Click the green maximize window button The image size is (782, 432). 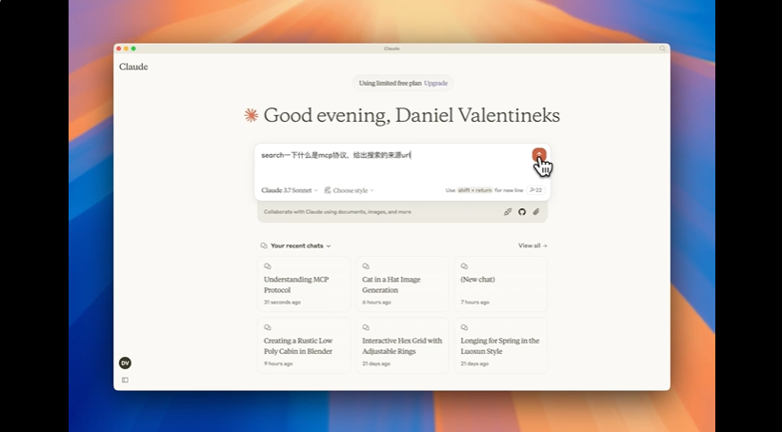[133, 49]
